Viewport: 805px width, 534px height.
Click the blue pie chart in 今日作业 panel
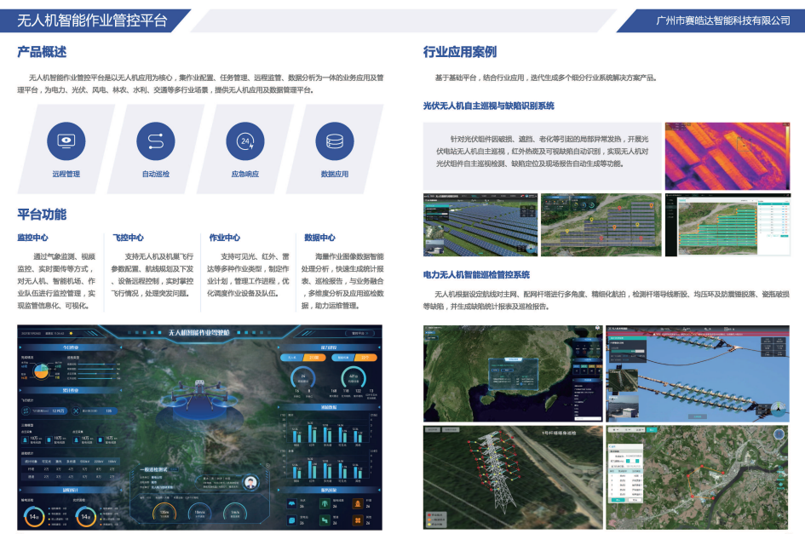coord(38,370)
